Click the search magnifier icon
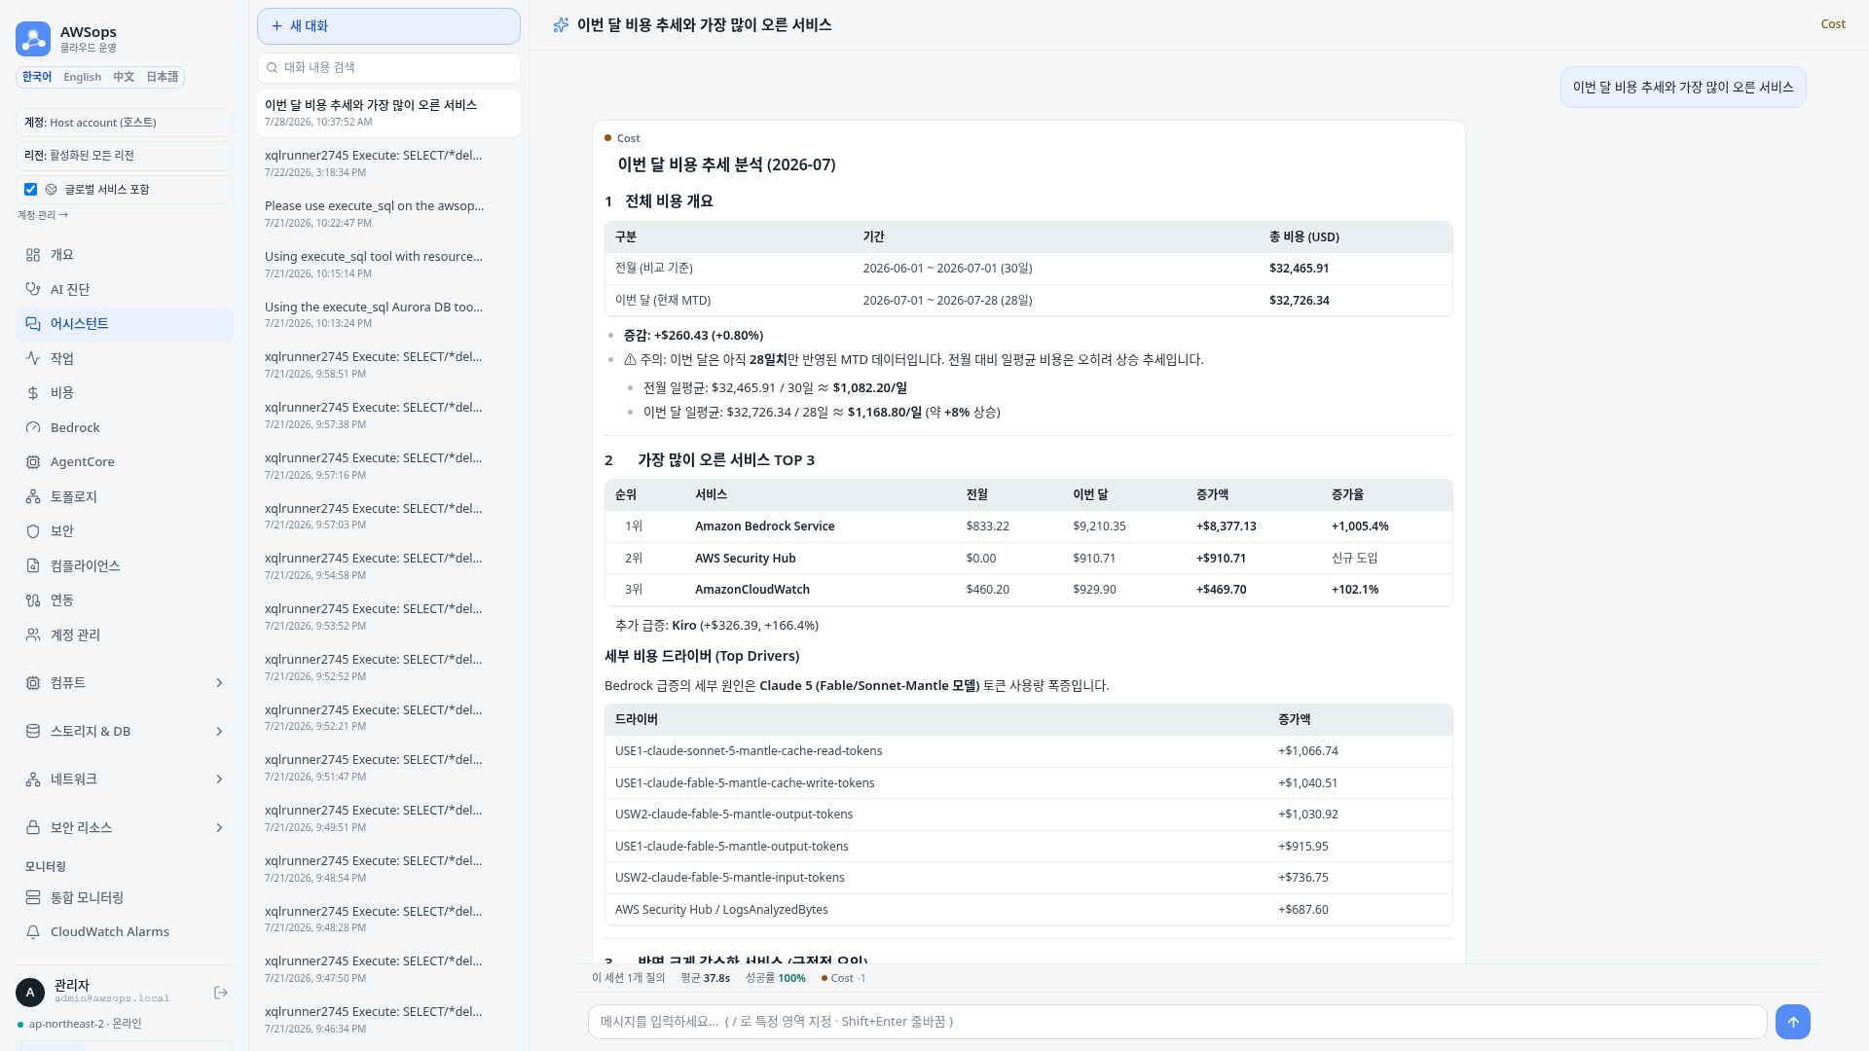1869x1051 pixels. point(273,68)
